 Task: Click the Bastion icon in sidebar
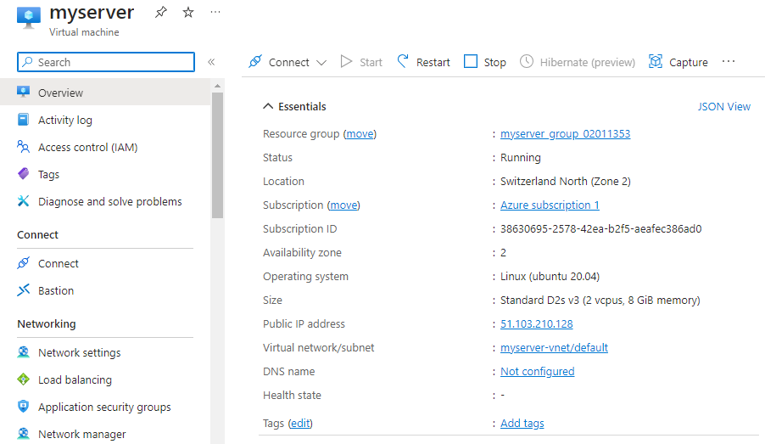[x=24, y=290]
